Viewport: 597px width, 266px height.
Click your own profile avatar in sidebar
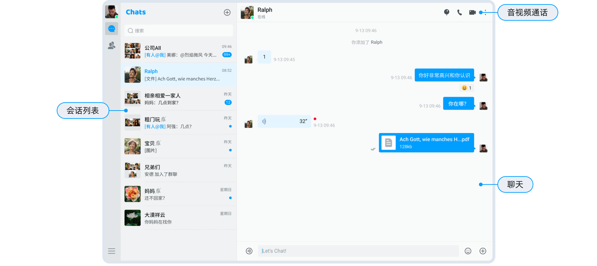(x=111, y=12)
